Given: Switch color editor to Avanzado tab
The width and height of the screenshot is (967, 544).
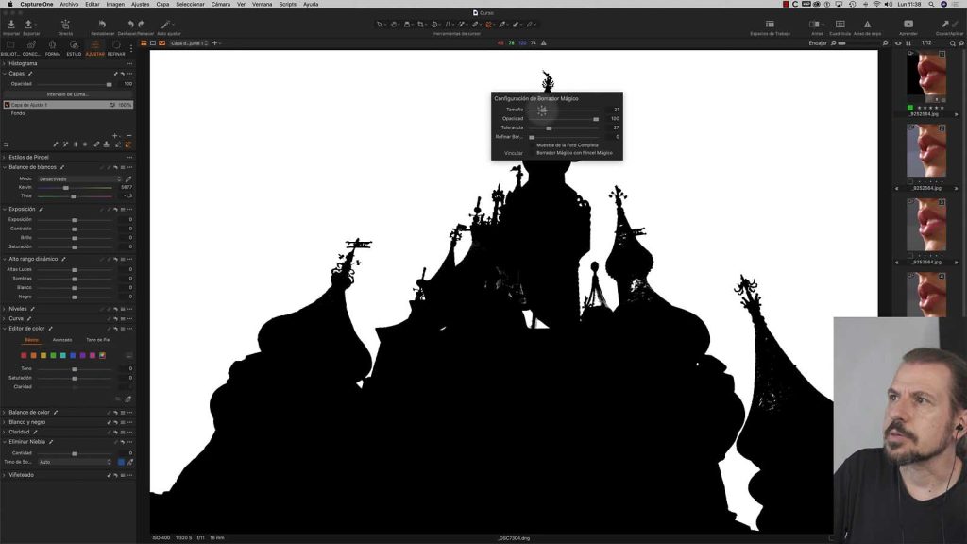Looking at the screenshot, I should 62,340.
